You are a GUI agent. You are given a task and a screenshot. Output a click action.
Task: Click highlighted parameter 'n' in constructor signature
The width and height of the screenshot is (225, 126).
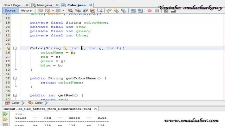click(65, 48)
